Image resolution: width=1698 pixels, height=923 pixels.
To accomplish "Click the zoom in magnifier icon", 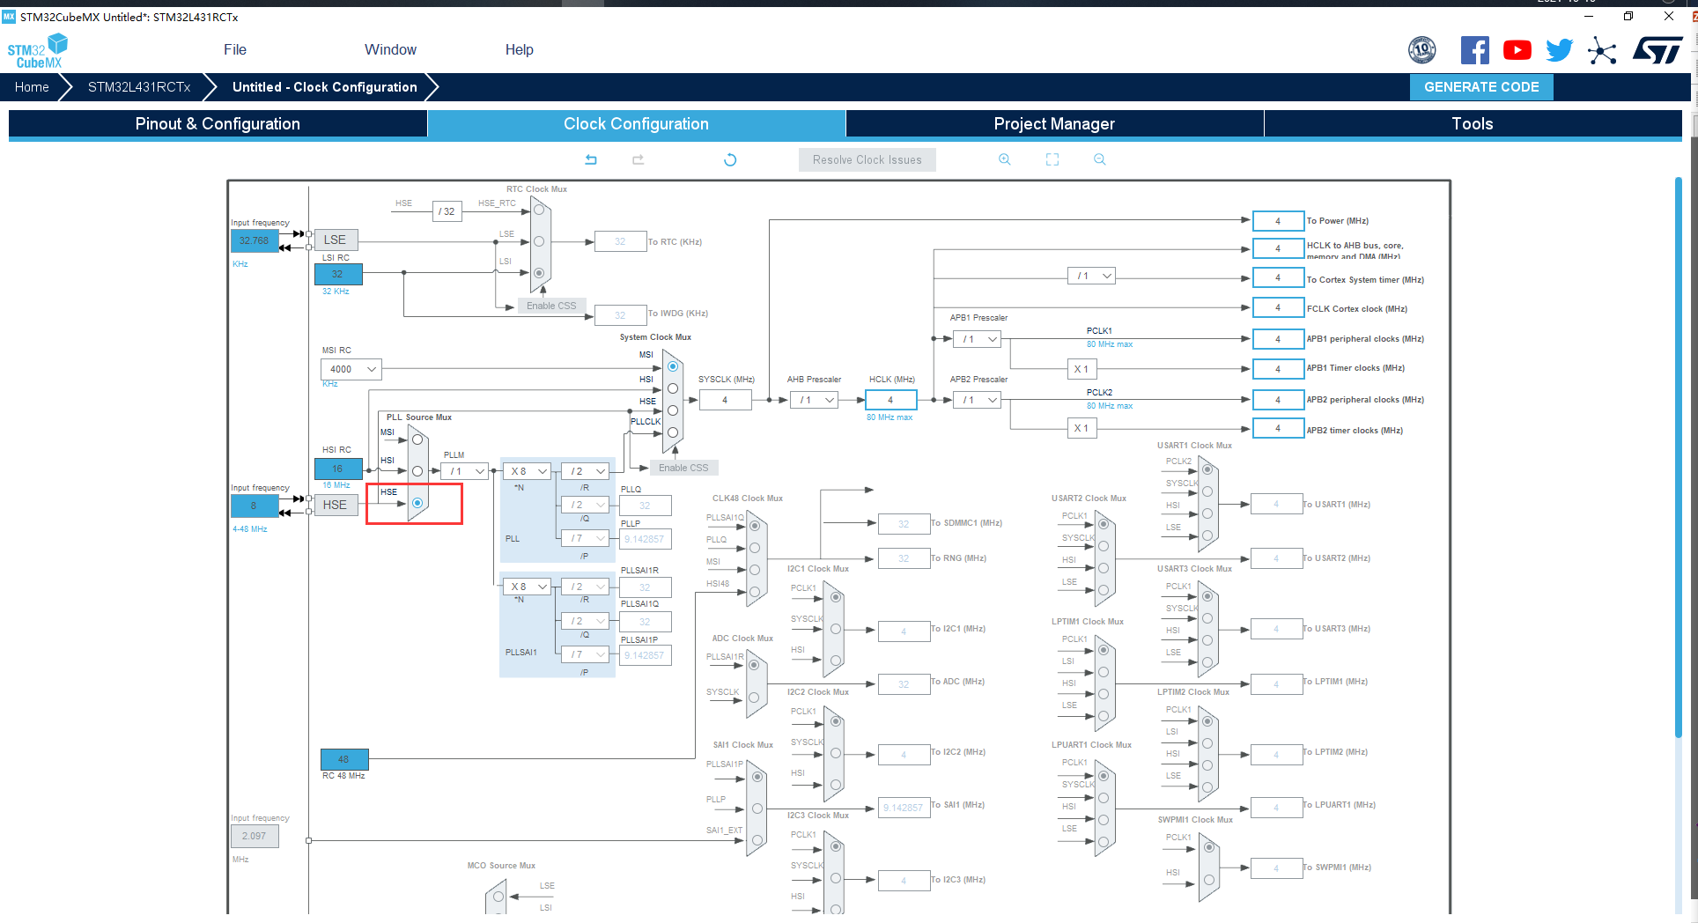I will 1005,159.
